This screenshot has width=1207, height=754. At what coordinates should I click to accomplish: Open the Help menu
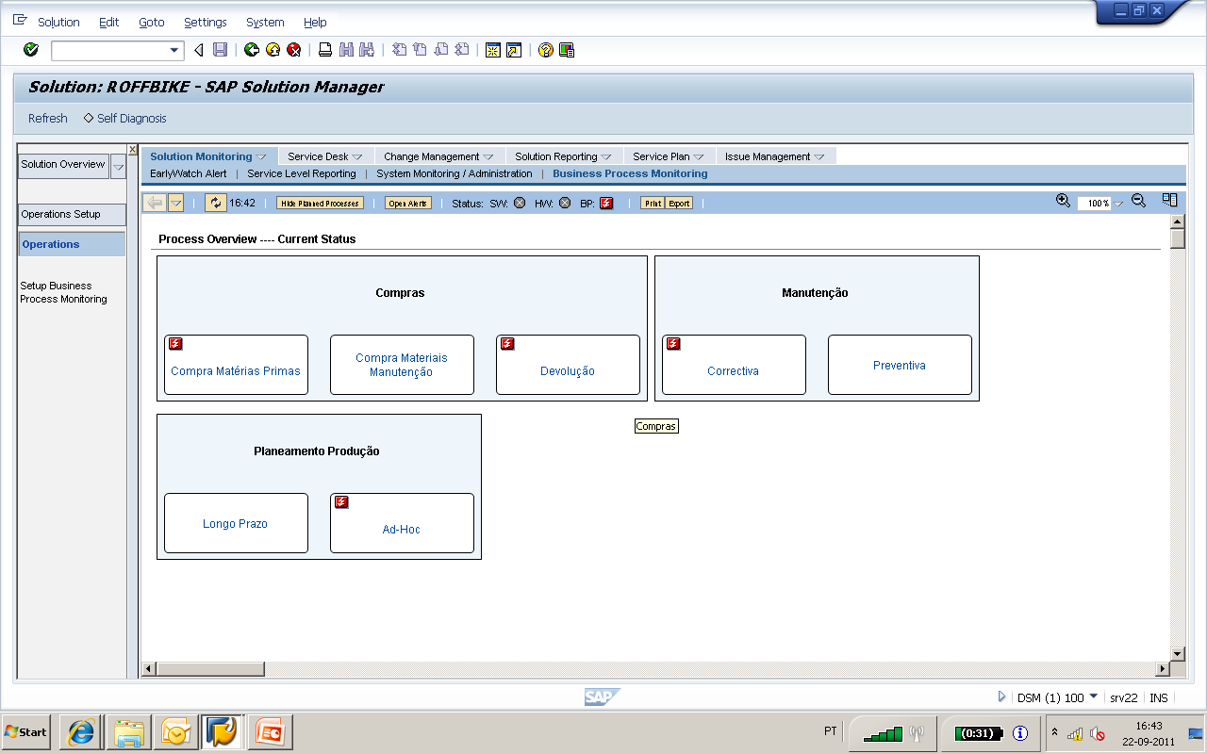(315, 22)
